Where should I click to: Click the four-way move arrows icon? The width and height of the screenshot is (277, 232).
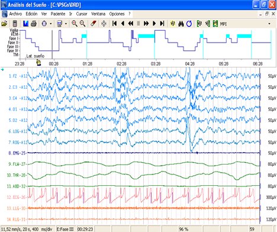[x=104, y=24]
